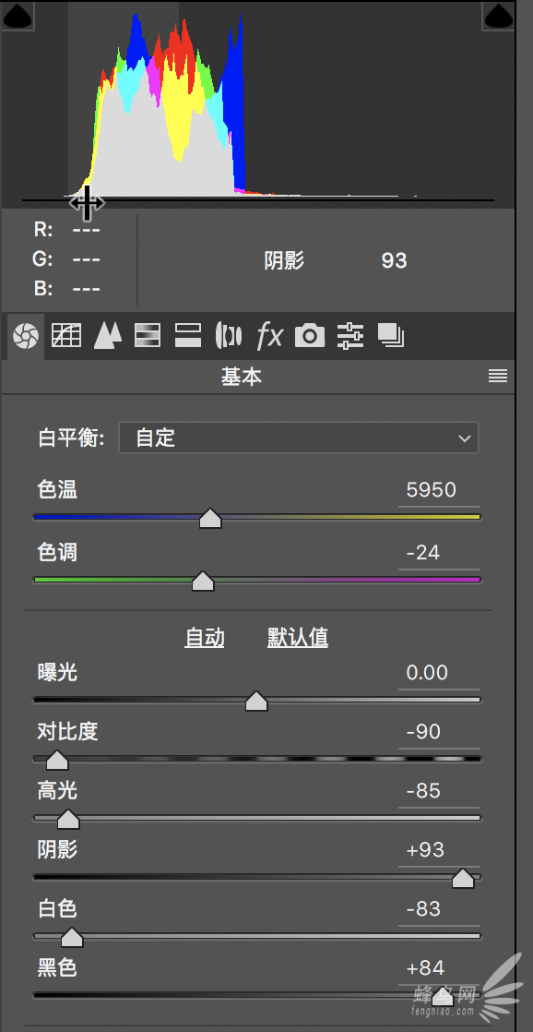Open the Camera Calibration panel icon

tap(310, 336)
